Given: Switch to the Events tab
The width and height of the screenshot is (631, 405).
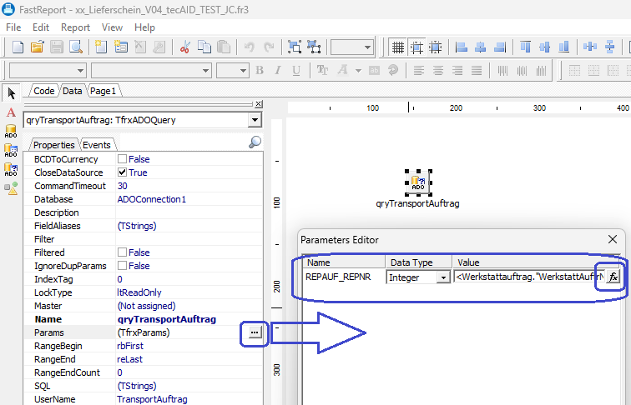Looking at the screenshot, I should click(97, 145).
